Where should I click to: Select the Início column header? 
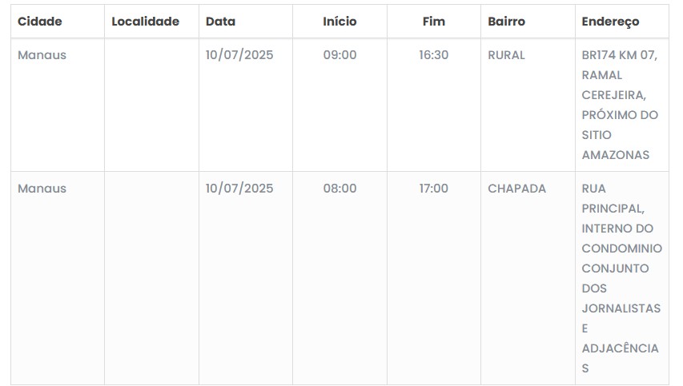[x=339, y=22]
